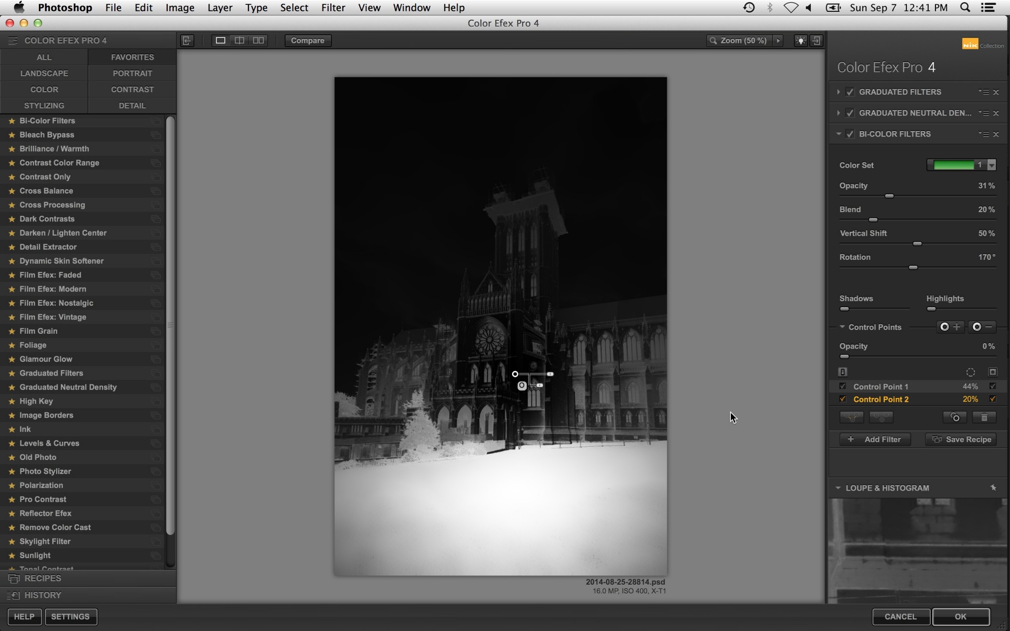Click the green Color Set swatch
Image resolution: width=1010 pixels, height=631 pixels.
click(954, 165)
